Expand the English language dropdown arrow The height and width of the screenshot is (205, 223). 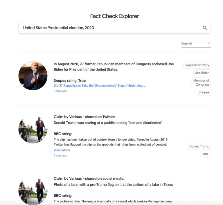[x=209, y=43]
